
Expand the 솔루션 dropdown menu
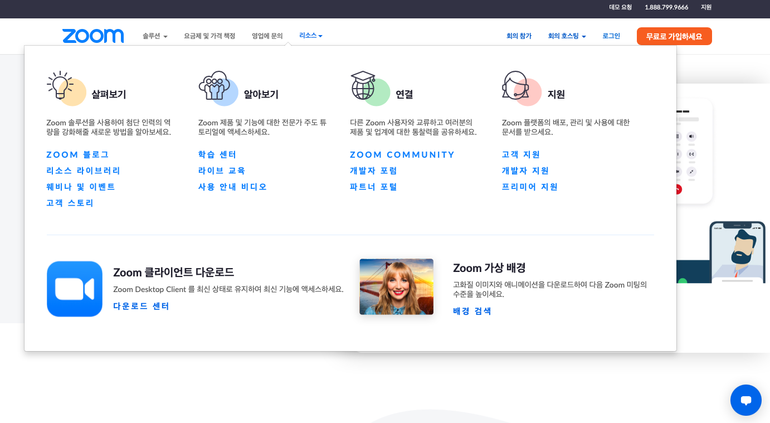(x=155, y=36)
